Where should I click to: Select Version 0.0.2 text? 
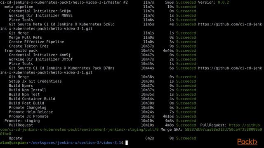[214, 2]
